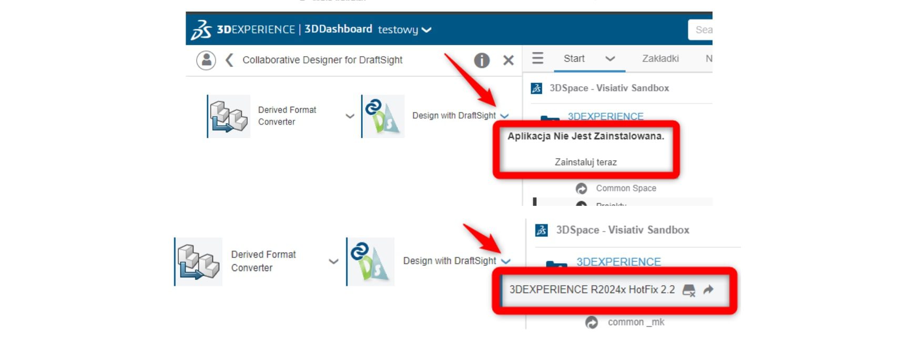
Task: Switch to the Zakładki tab
Action: click(x=660, y=59)
